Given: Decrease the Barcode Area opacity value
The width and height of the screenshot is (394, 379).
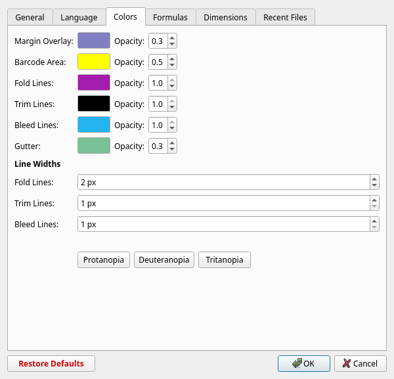Looking at the screenshot, I should [x=172, y=66].
